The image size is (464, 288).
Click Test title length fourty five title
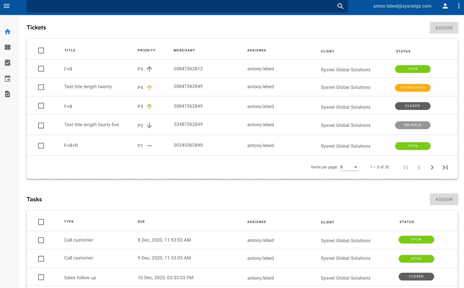(x=92, y=125)
